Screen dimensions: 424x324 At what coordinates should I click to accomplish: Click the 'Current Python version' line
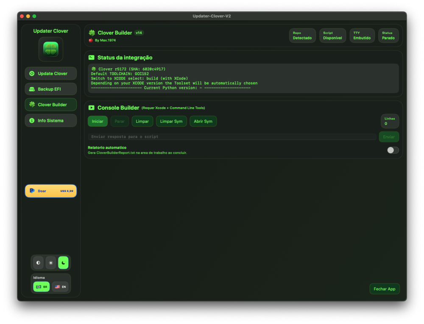(170, 88)
